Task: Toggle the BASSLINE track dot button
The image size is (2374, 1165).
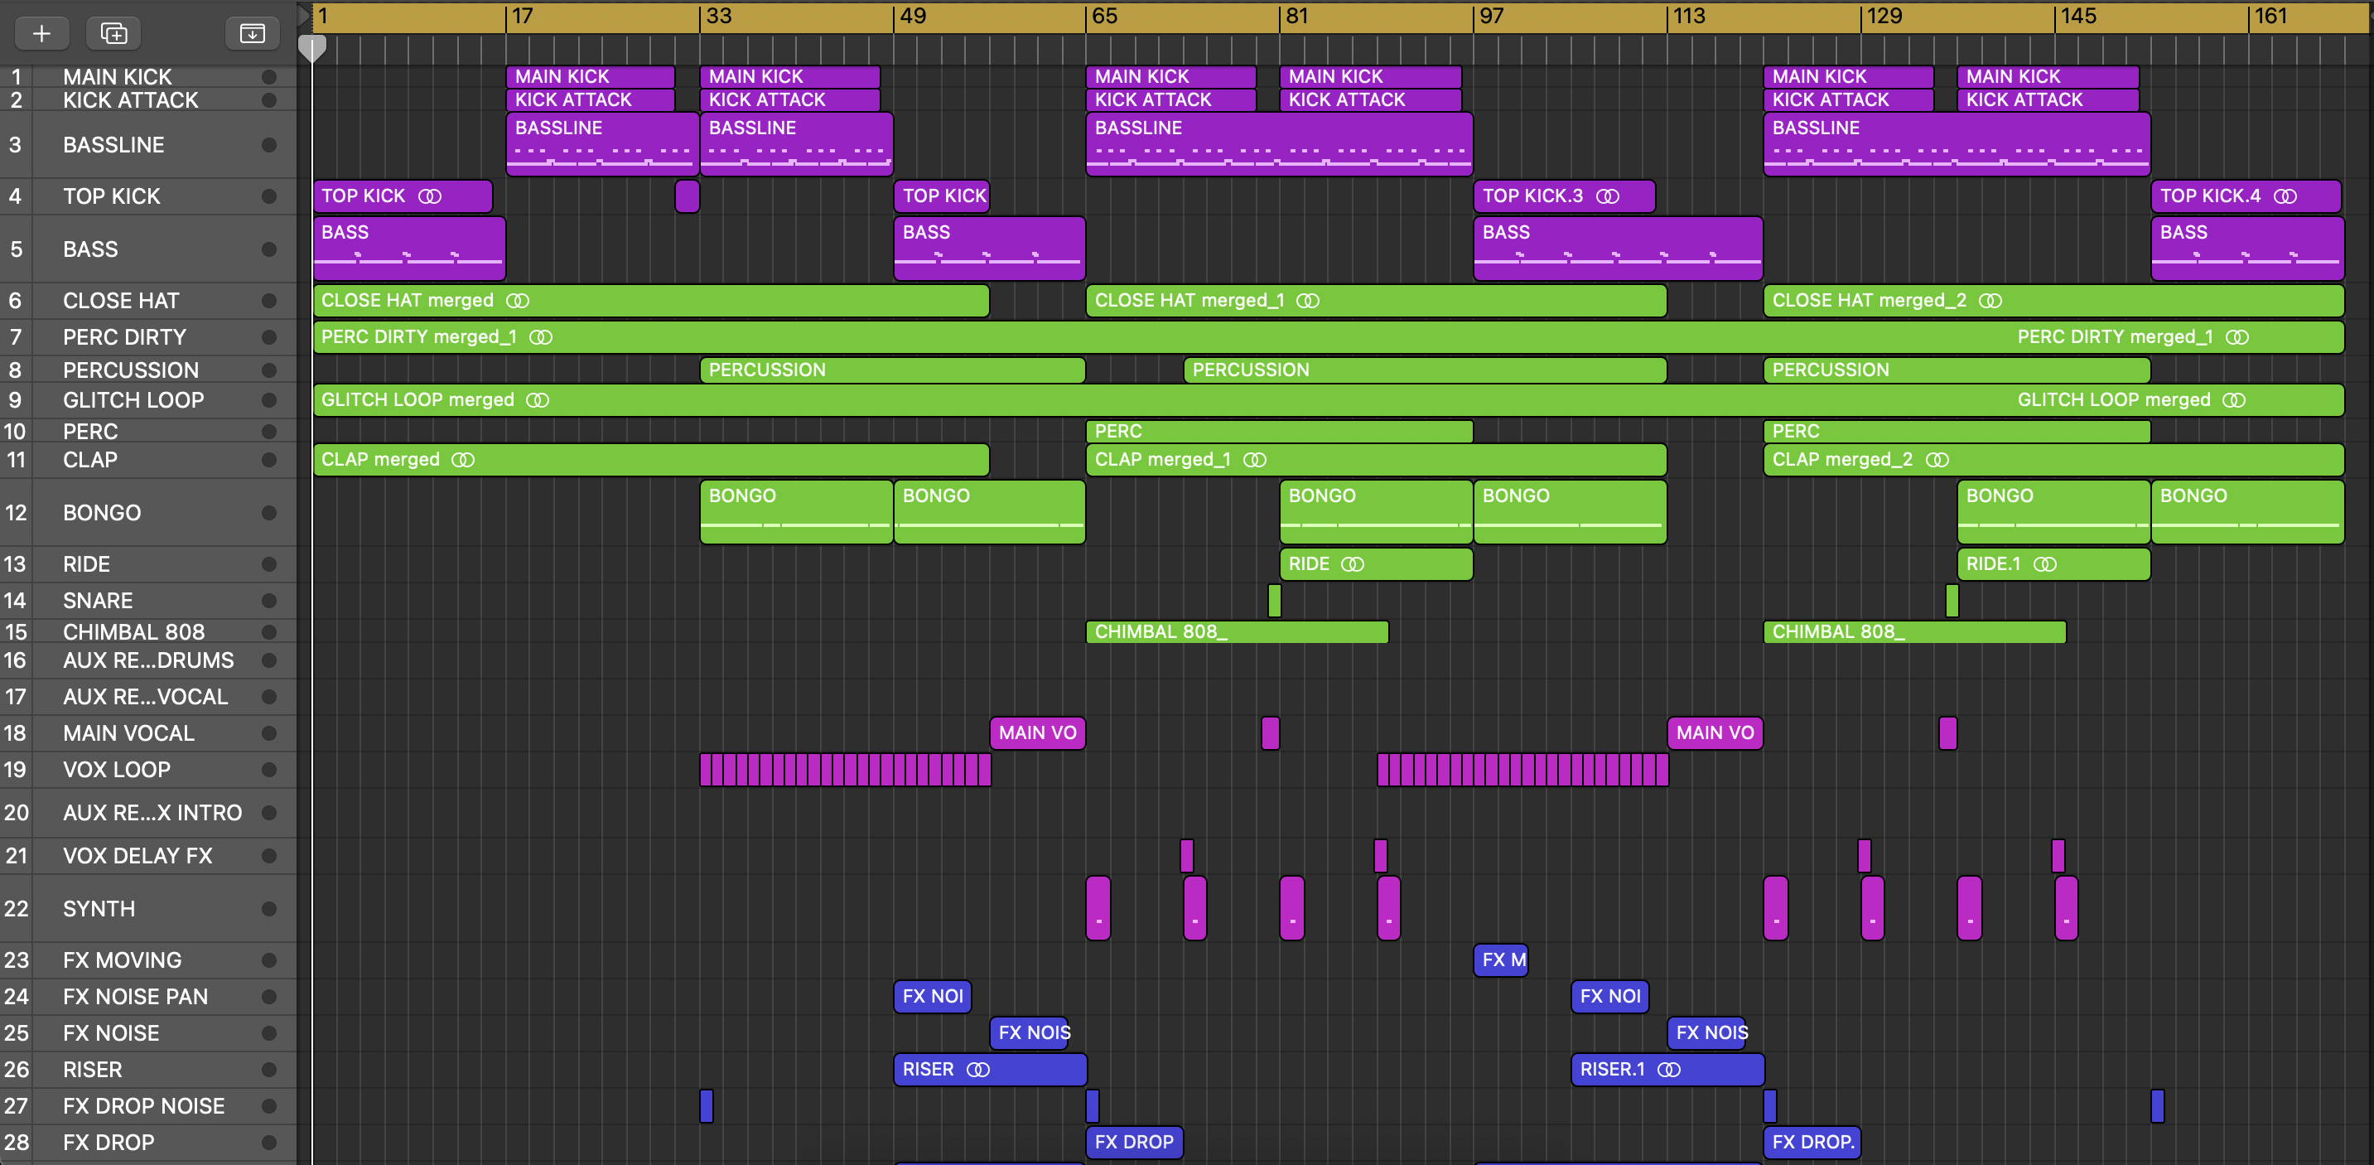Action: [269, 145]
